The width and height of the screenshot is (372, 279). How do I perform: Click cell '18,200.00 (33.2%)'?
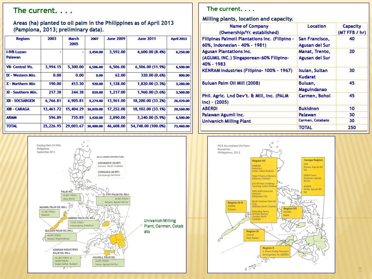(149, 101)
